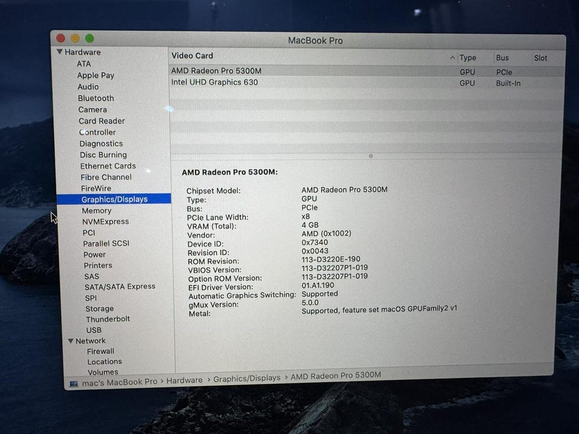Sort by Type column header
579x434 pixels.
tap(468, 58)
